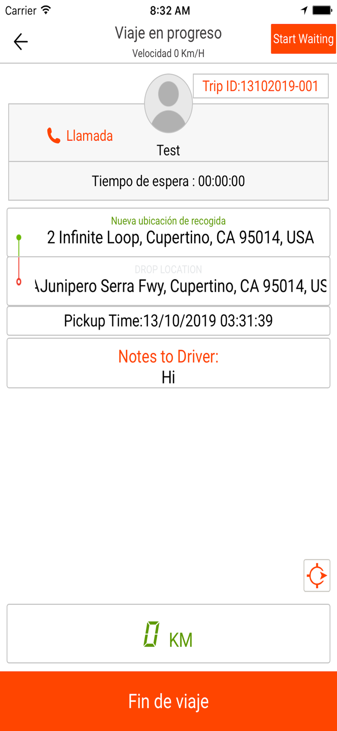Tap the phone icon to call the rider
The width and height of the screenshot is (337, 731).
(x=53, y=135)
